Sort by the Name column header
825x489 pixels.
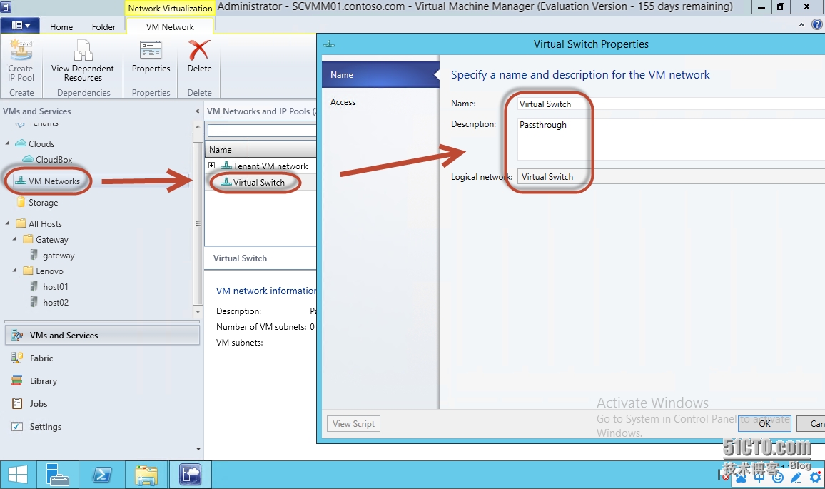pos(260,149)
